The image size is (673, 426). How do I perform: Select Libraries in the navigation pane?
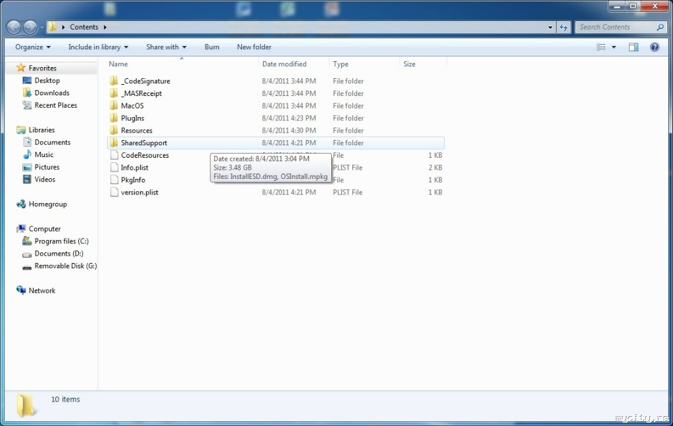41,130
